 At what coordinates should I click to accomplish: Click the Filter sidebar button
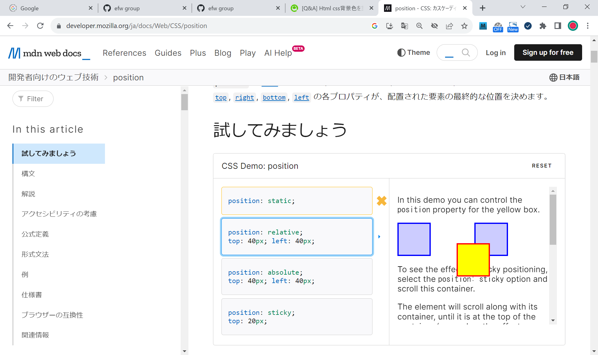pos(33,99)
